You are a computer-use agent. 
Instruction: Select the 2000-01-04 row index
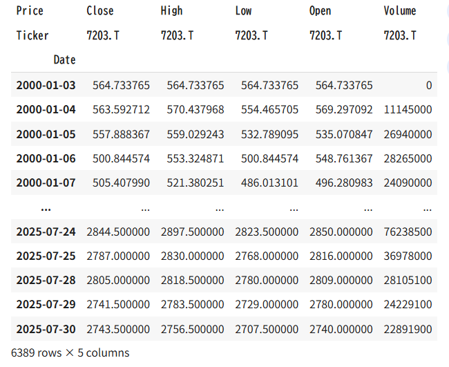click(x=46, y=110)
